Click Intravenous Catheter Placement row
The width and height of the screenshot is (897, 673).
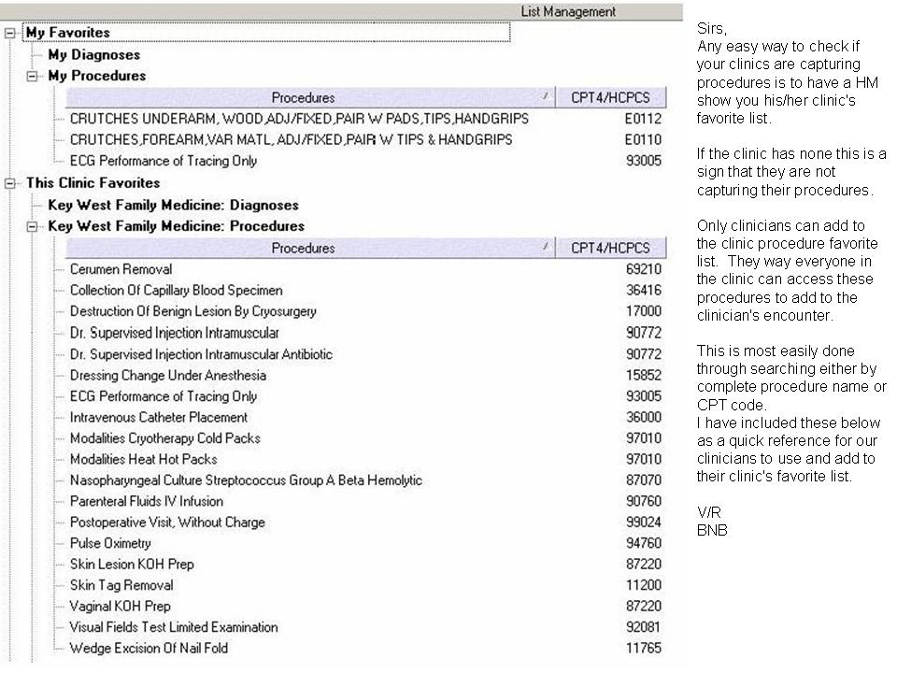[158, 417]
